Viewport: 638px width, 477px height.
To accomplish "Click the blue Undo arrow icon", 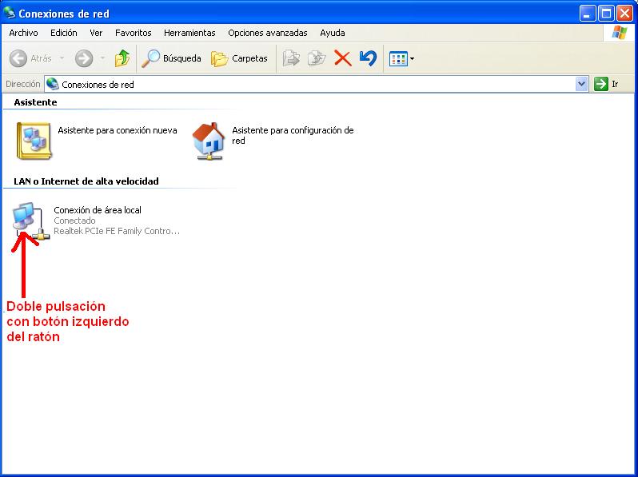I will coord(369,58).
